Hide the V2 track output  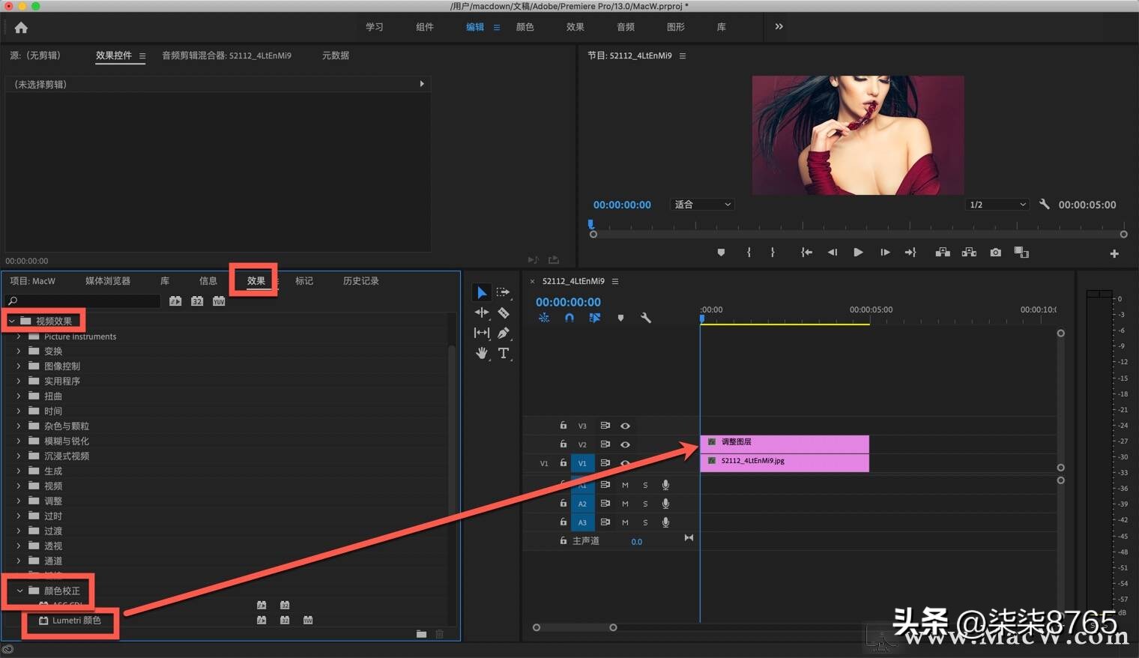pyautogui.click(x=625, y=444)
